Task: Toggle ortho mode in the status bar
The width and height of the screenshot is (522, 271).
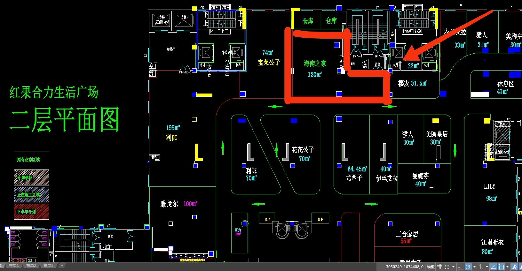Action: coord(460,267)
